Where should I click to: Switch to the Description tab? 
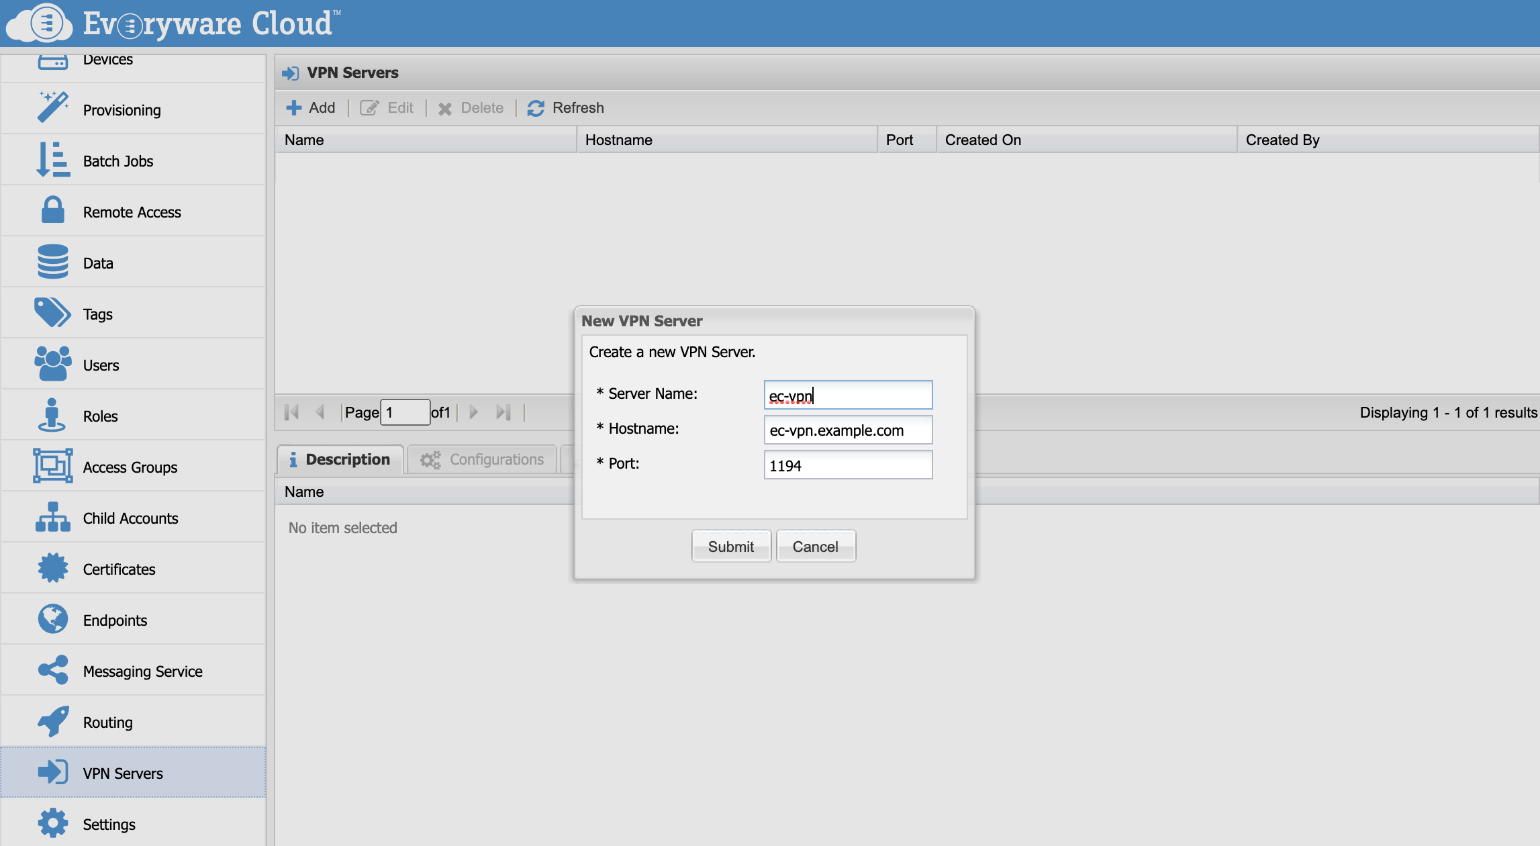[340, 459]
